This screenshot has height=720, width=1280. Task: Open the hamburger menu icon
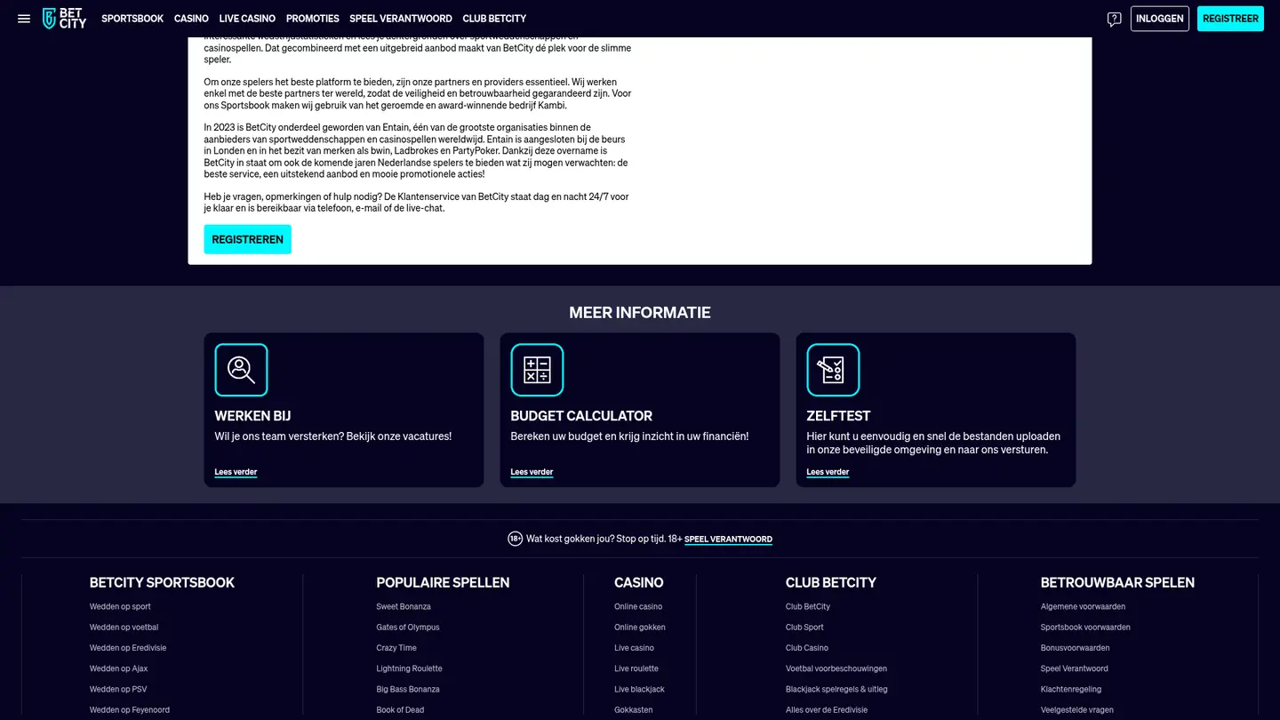click(x=24, y=19)
